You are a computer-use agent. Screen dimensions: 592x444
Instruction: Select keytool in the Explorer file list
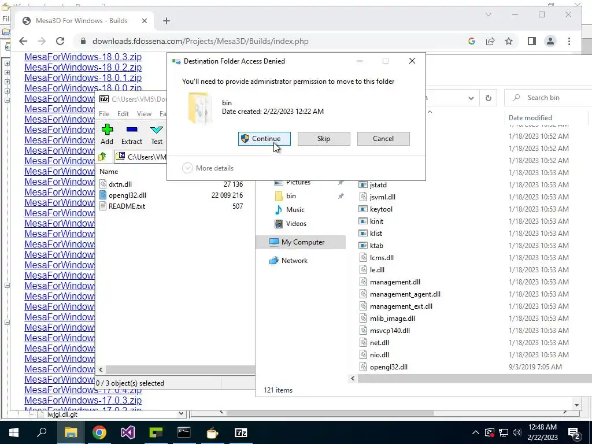click(381, 209)
